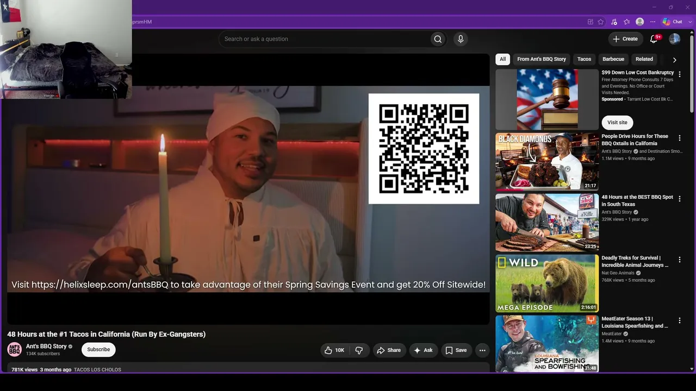
Task: Open the YouTube account avatar menu
Action: pyautogui.click(x=675, y=39)
